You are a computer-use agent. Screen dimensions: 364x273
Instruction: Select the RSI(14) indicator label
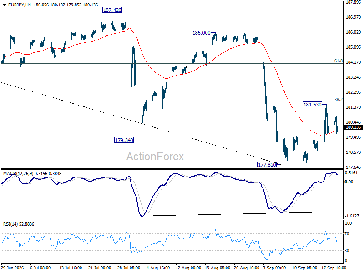pyautogui.click(x=10, y=224)
